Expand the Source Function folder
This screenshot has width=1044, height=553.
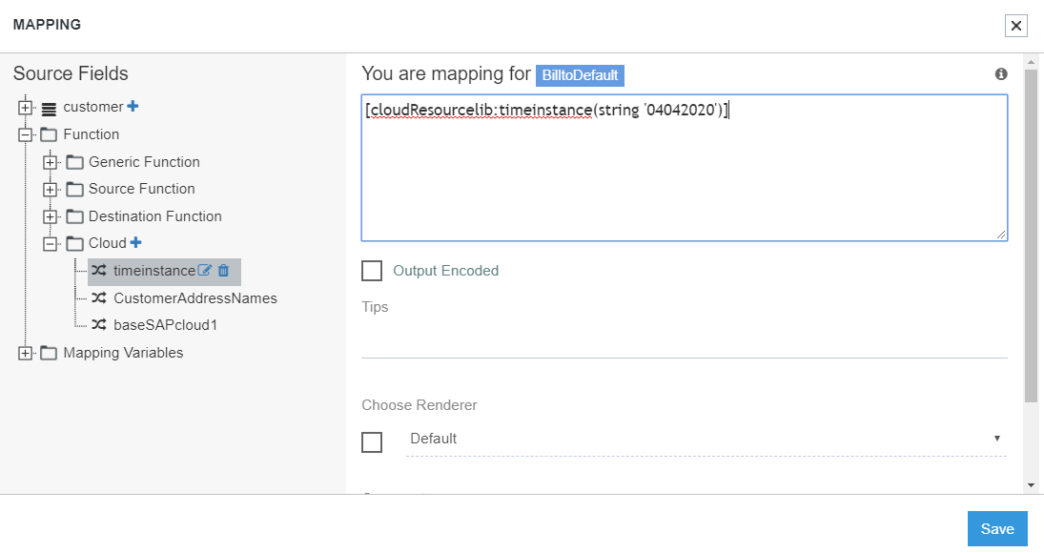(51, 189)
